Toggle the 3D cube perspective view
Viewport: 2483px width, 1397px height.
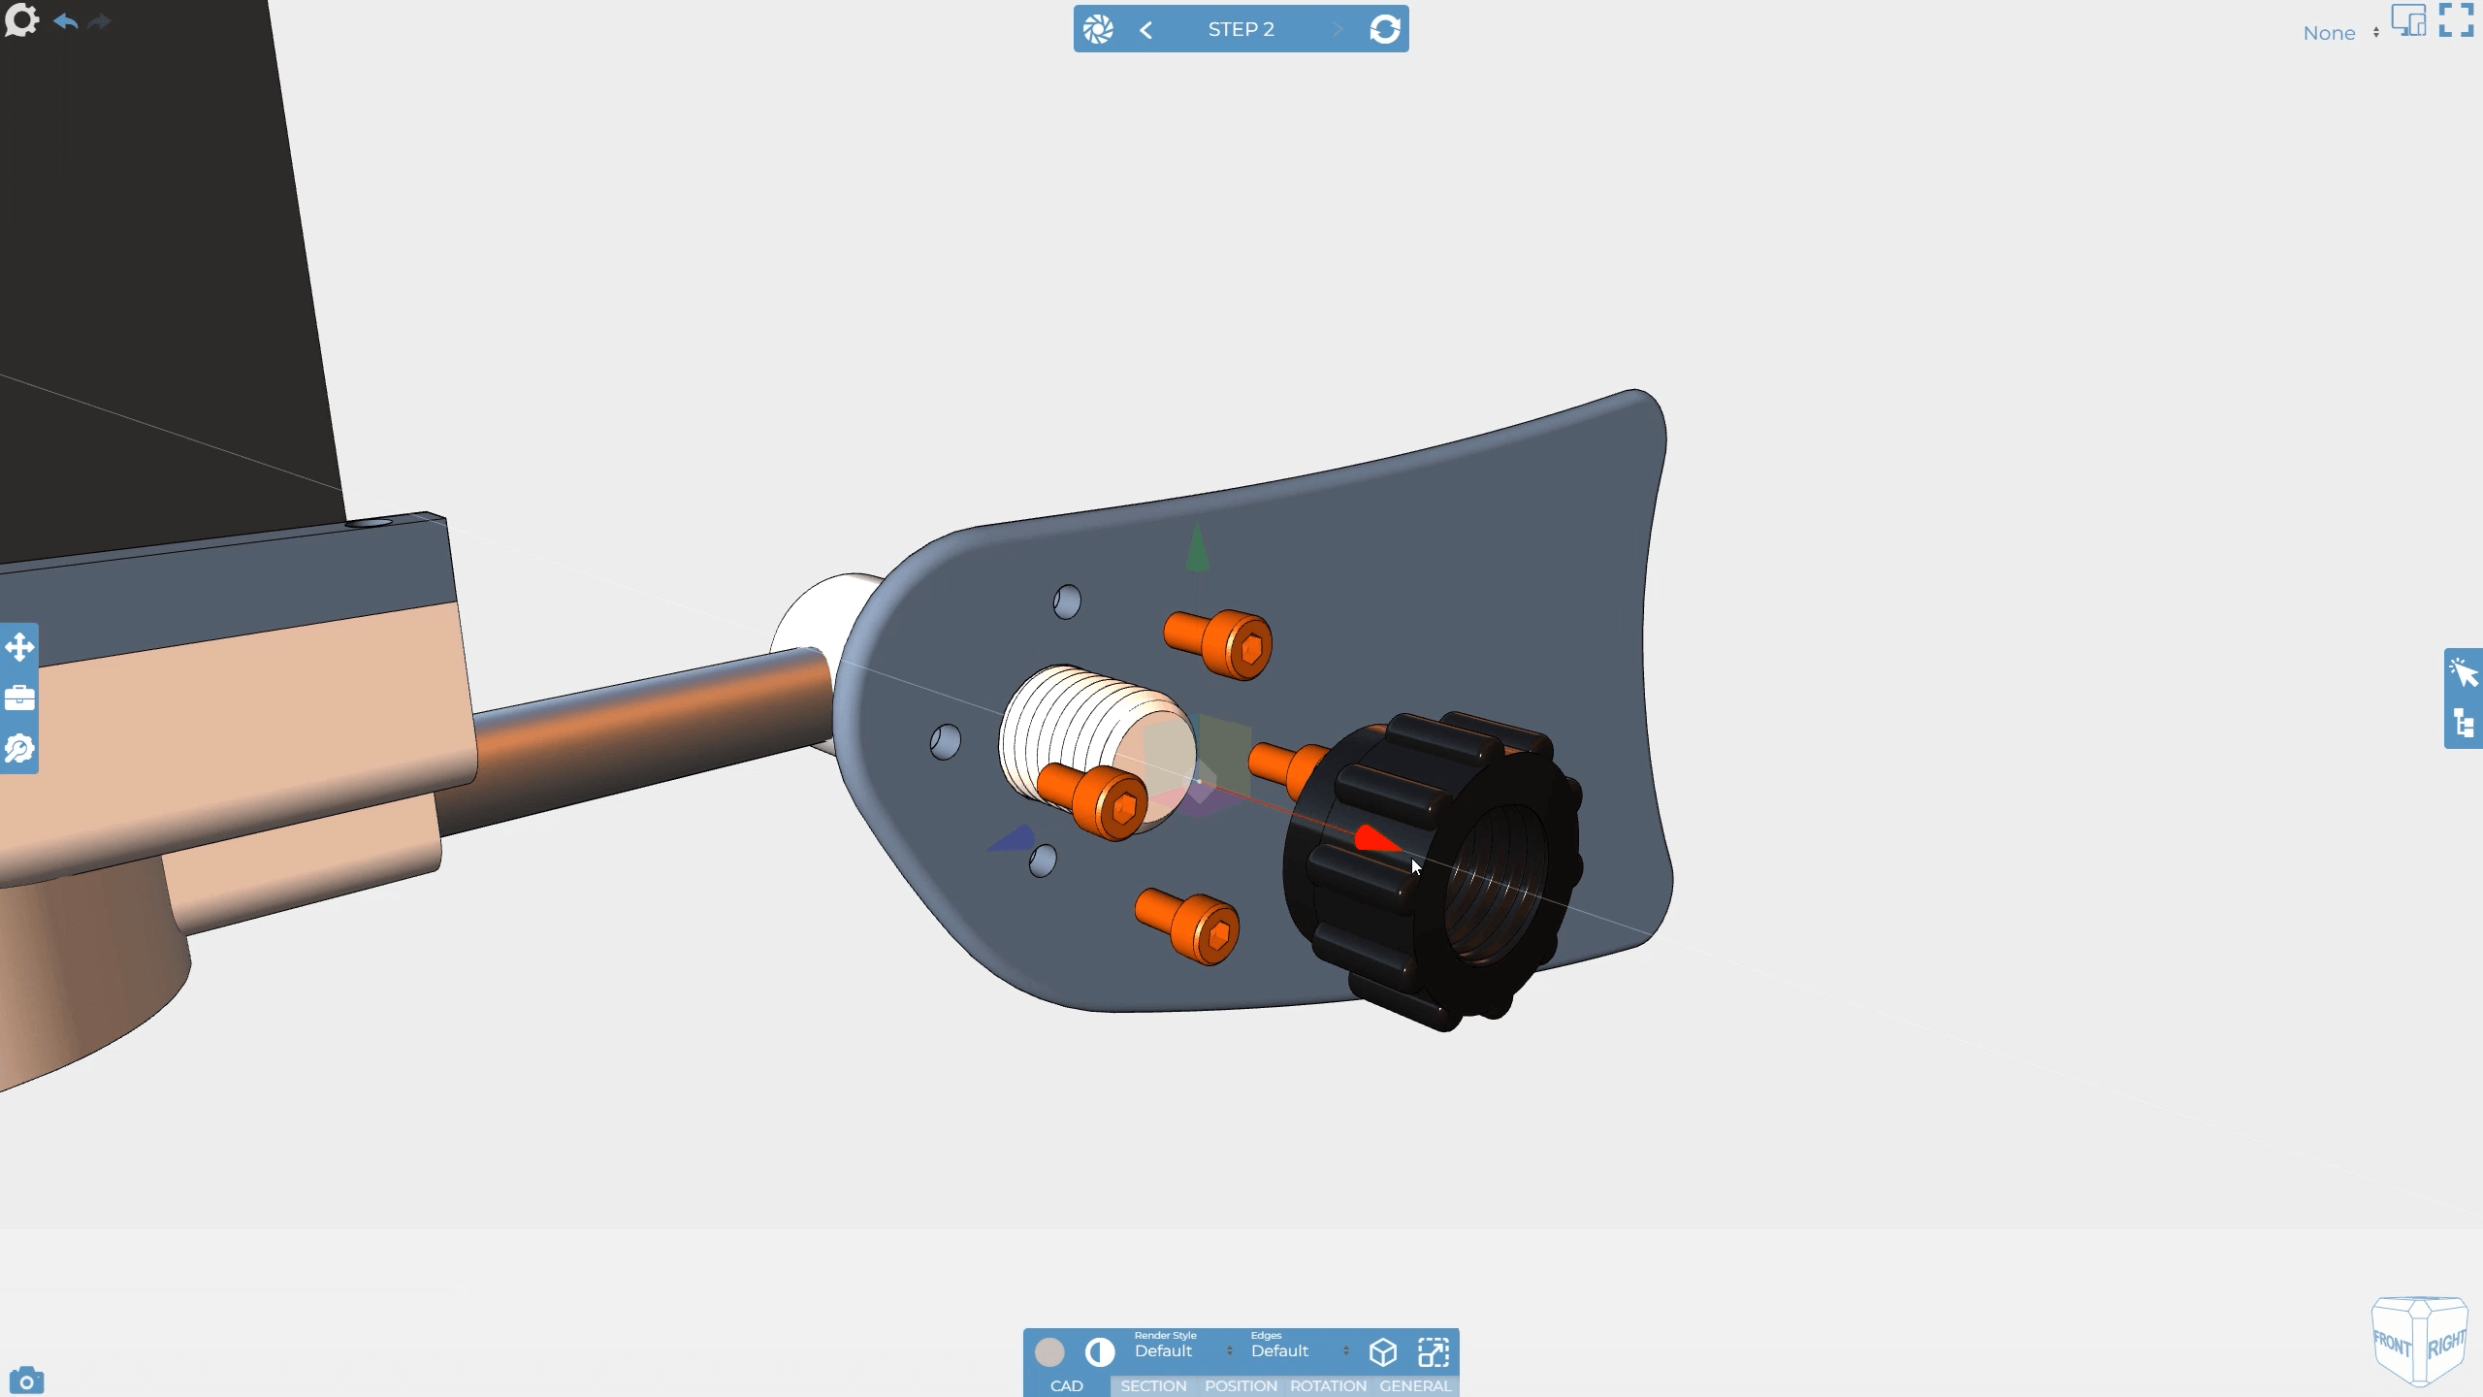1382,1351
